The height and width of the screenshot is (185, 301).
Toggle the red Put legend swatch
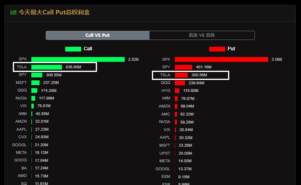click(217, 49)
